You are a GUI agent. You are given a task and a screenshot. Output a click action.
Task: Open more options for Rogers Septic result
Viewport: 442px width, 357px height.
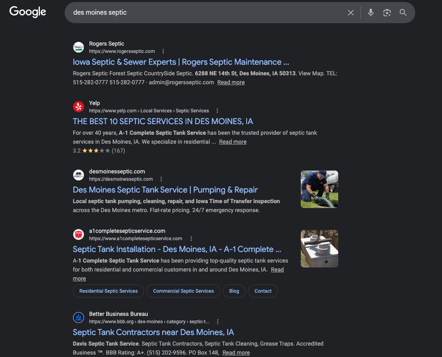163,51
